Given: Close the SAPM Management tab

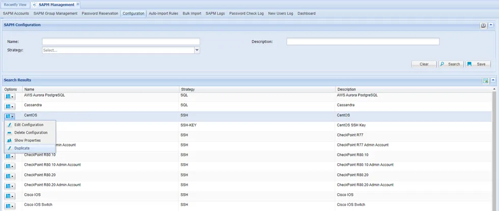Looking at the screenshot, I should (x=78, y=5).
